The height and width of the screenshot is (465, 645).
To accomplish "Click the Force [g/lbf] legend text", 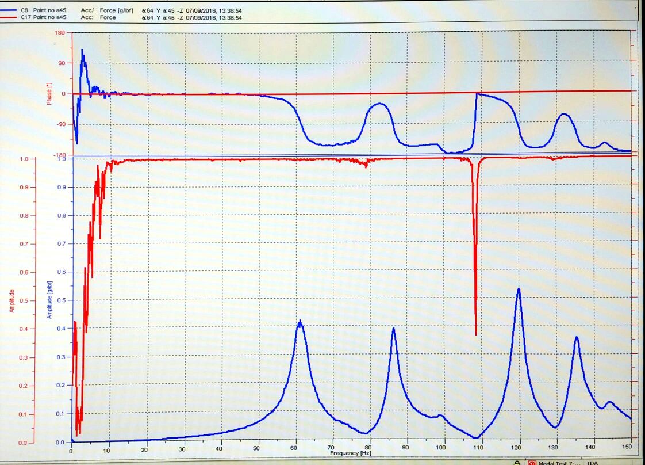I will point(117,10).
